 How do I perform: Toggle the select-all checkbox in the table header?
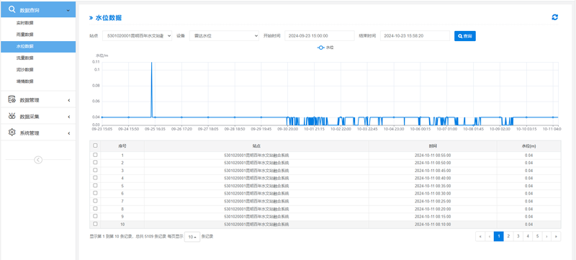tap(95, 145)
